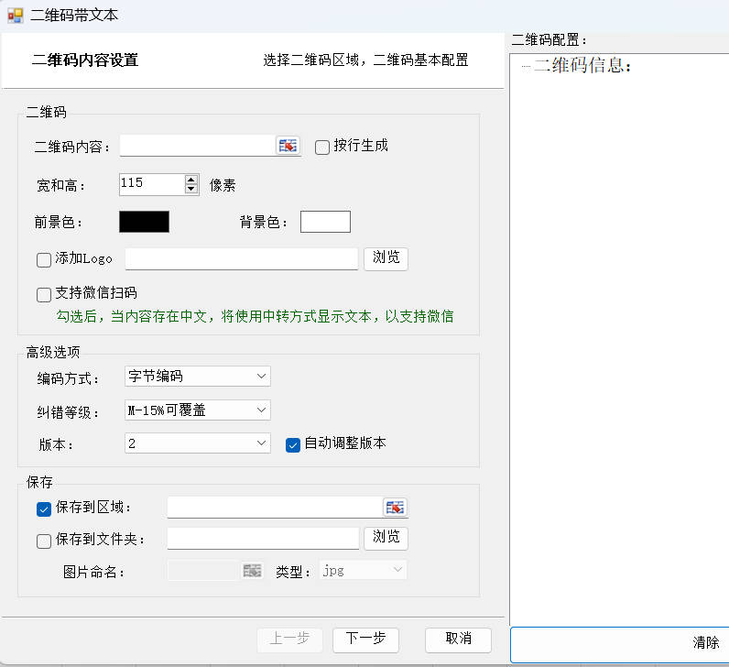The height and width of the screenshot is (667, 729).
Task: Toggle the 保存到区域 checkbox
Action: [x=44, y=509]
